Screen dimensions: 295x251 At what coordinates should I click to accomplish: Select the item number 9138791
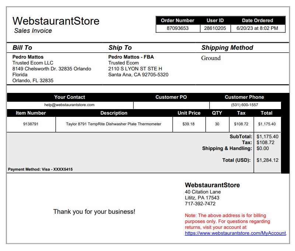point(31,124)
